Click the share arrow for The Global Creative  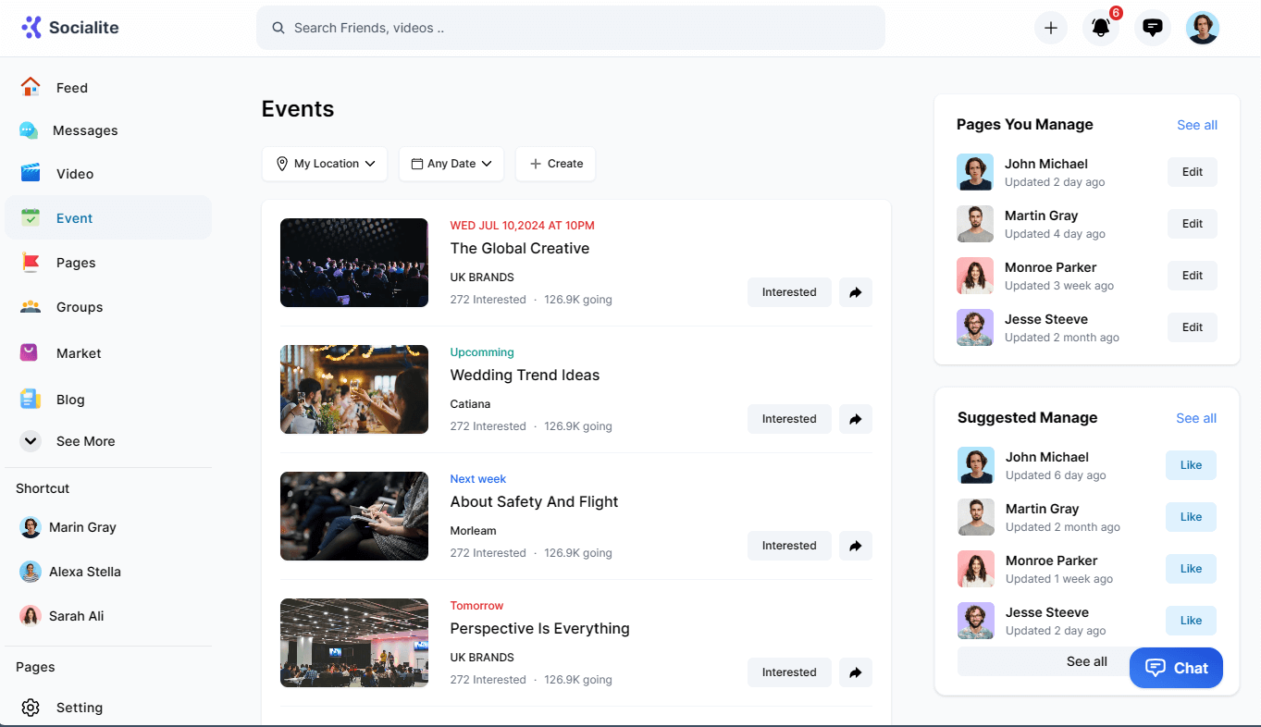855,292
